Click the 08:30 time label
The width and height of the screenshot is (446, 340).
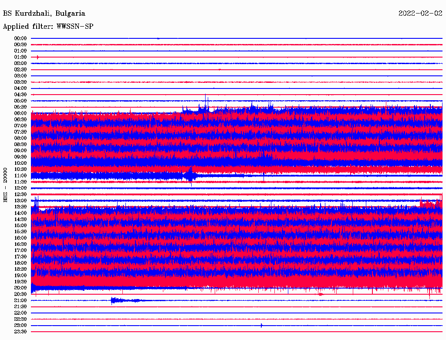click(x=20, y=144)
